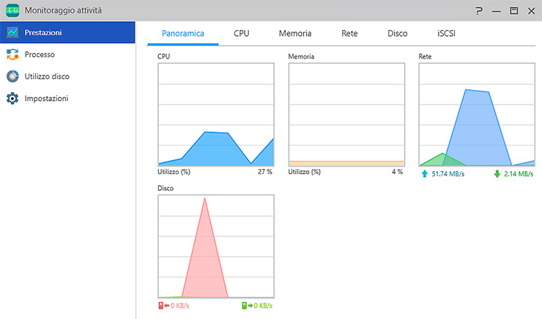Click the Utilizzo disco disk icon
Image resolution: width=542 pixels, height=319 pixels.
tap(12, 76)
